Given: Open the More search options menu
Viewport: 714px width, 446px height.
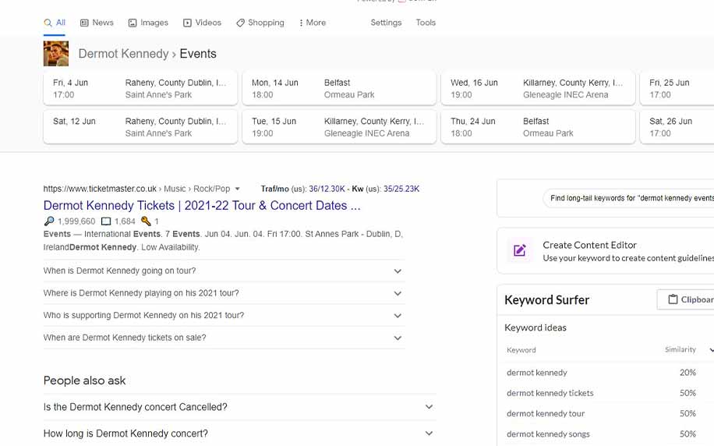Looking at the screenshot, I should pos(312,23).
